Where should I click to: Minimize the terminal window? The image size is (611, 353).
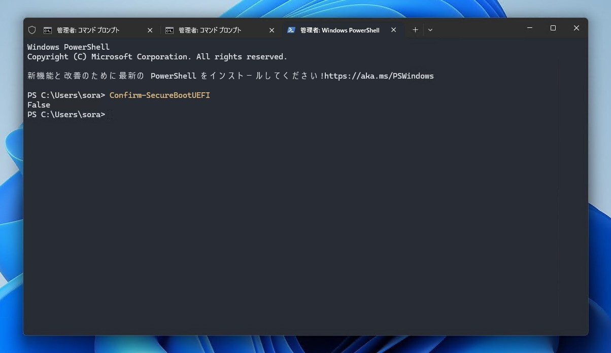pyautogui.click(x=530, y=28)
